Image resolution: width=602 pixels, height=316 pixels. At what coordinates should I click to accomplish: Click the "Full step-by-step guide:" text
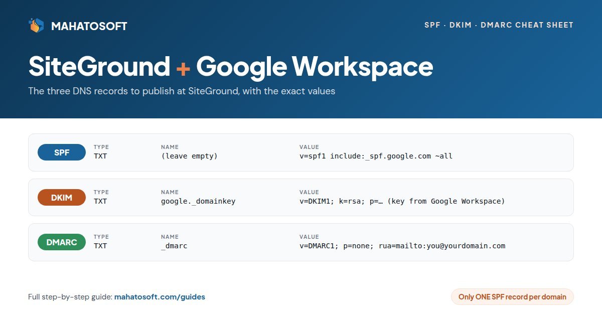click(x=70, y=297)
